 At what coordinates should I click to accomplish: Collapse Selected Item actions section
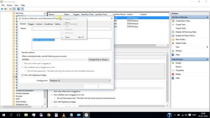tap(207, 59)
